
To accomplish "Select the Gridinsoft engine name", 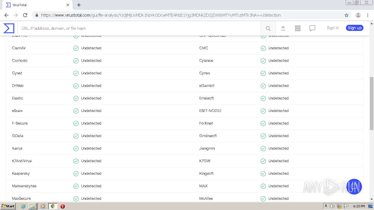I will [x=208, y=136].
